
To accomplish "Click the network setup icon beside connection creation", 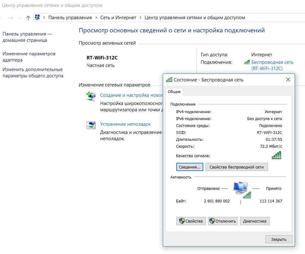I will tap(91, 96).
